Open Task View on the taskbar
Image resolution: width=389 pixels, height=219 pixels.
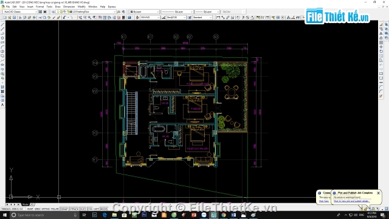coord(84,215)
